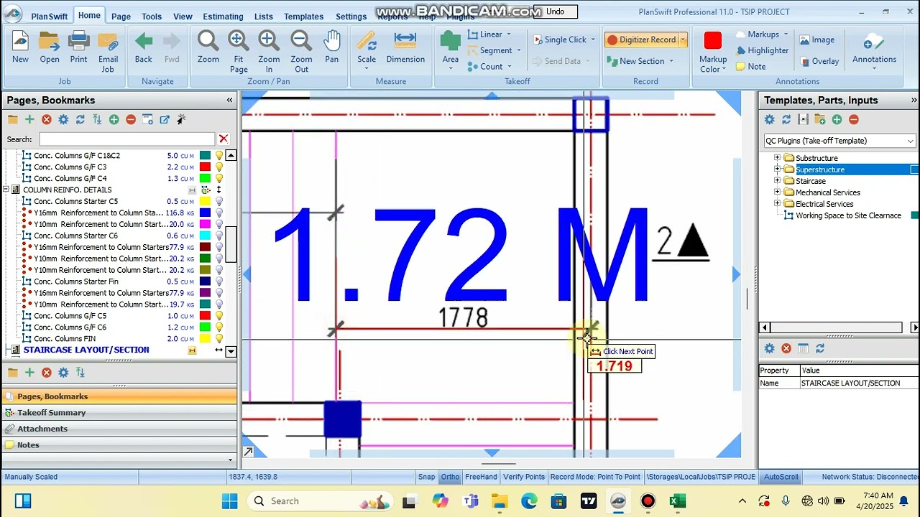The width and height of the screenshot is (920, 517).
Task: Open the Page ribbon tab
Action: [121, 16]
